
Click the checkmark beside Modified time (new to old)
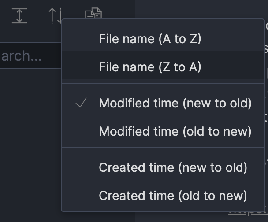pyautogui.click(x=81, y=103)
